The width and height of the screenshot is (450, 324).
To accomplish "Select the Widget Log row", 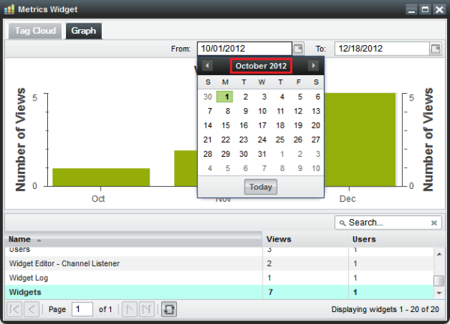I will 219,277.
